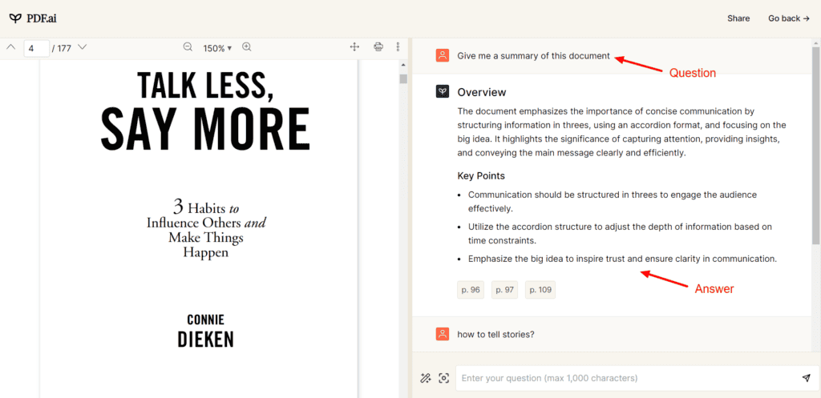Open the PDF toolbar more options menu
Image resolution: width=821 pixels, height=398 pixels.
click(x=398, y=47)
